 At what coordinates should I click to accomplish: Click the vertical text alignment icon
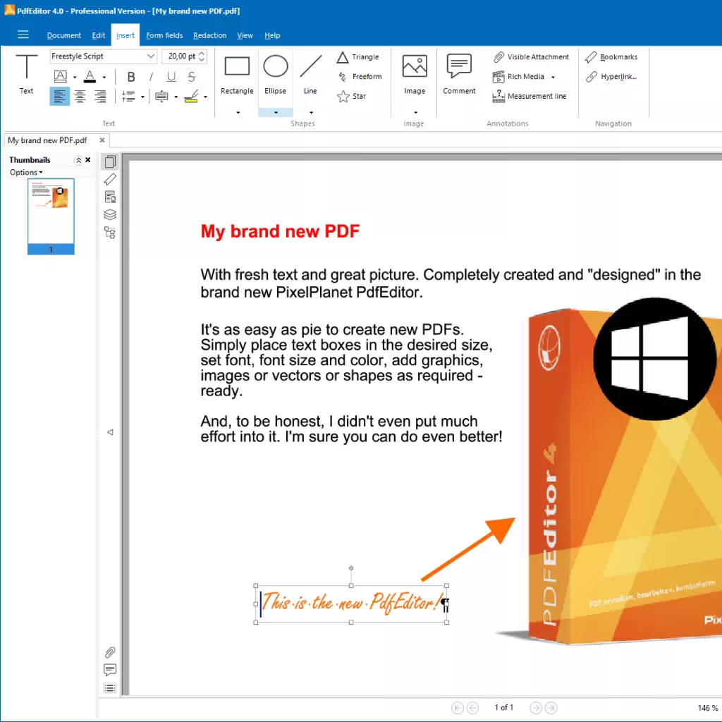pyautogui.click(x=161, y=96)
